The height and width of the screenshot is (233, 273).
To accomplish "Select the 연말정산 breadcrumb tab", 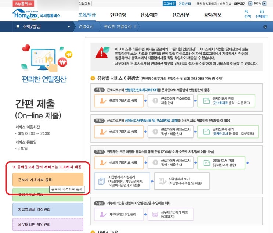I will (86, 26).
